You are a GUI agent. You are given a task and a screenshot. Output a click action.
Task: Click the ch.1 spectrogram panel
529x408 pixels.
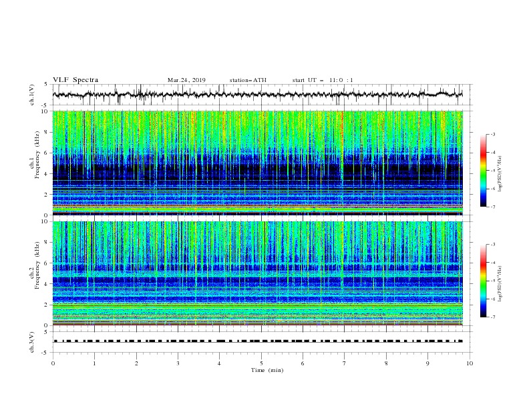[258, 163]
